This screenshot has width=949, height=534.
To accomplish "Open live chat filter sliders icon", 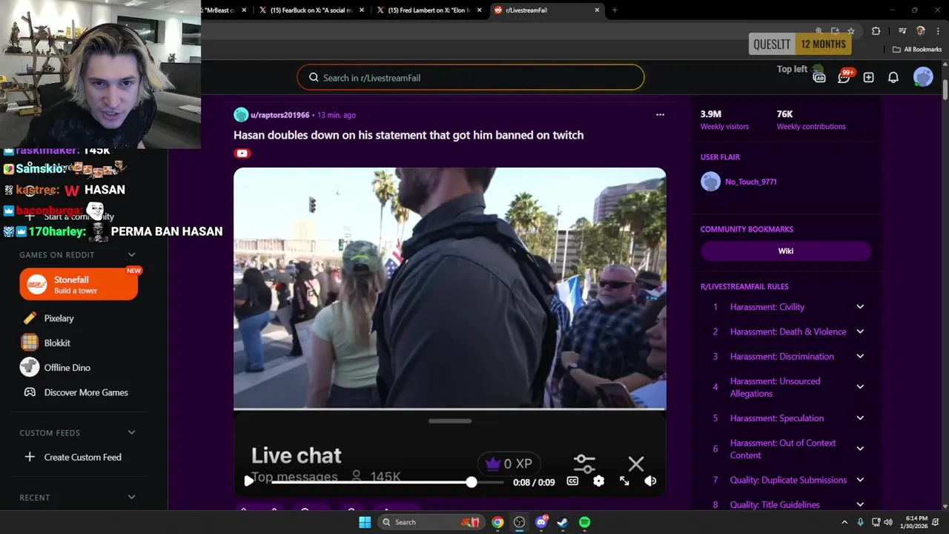I will [584, 464].
